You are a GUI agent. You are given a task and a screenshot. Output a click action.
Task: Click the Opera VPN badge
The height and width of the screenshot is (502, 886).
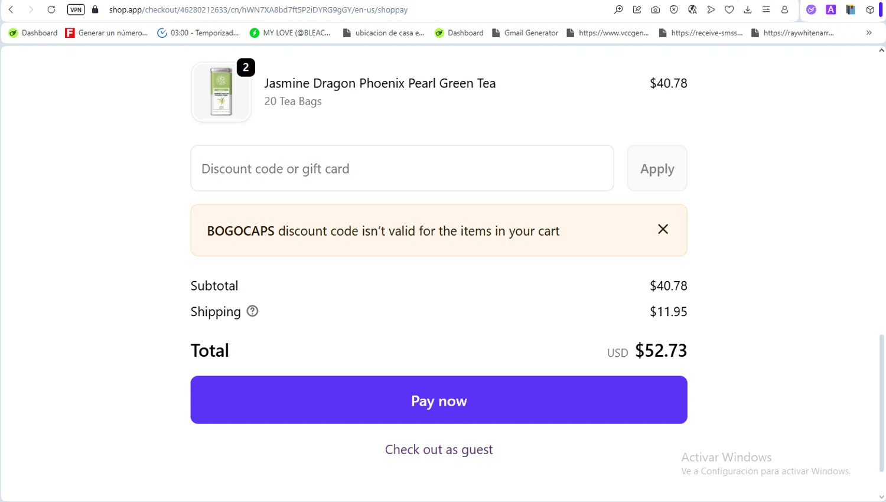(76, 9)
